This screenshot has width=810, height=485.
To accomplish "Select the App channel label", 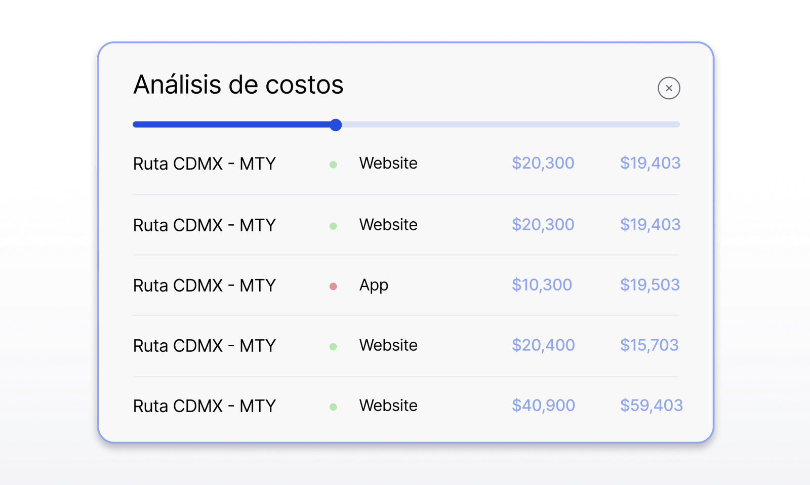I will pos(374,286).
